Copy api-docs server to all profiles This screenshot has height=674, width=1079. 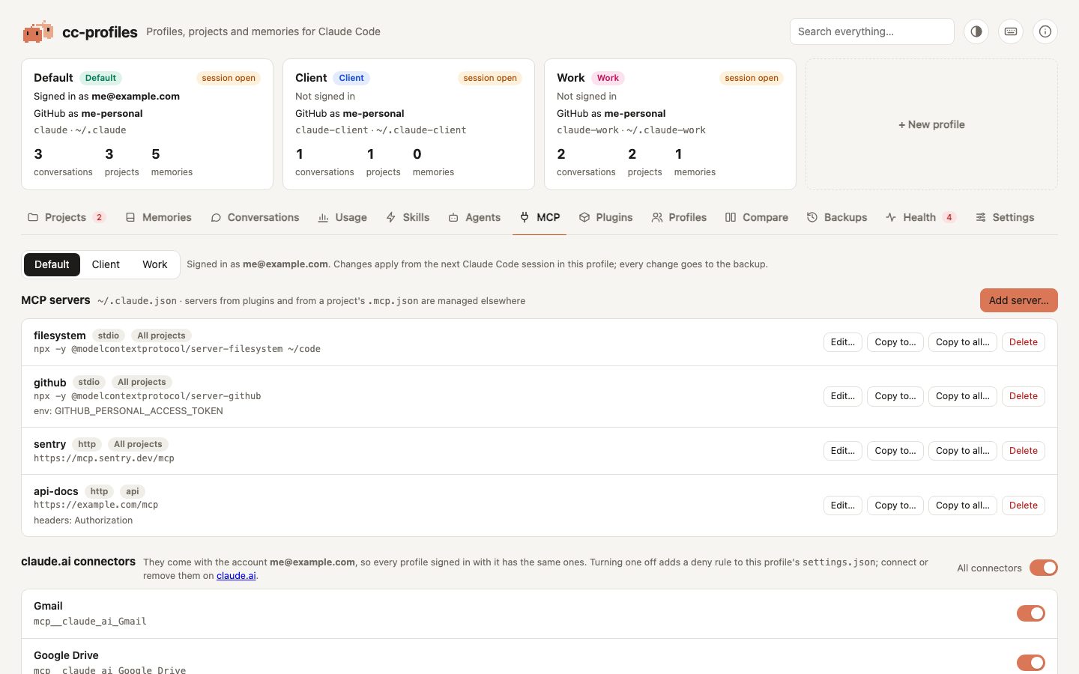[963, 506]
